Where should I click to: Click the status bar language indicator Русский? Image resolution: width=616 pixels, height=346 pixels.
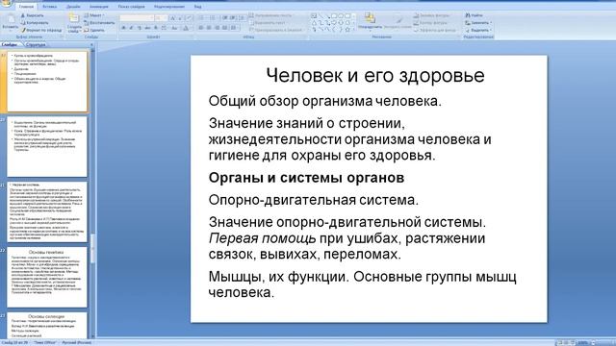click(x=77, y=343)
